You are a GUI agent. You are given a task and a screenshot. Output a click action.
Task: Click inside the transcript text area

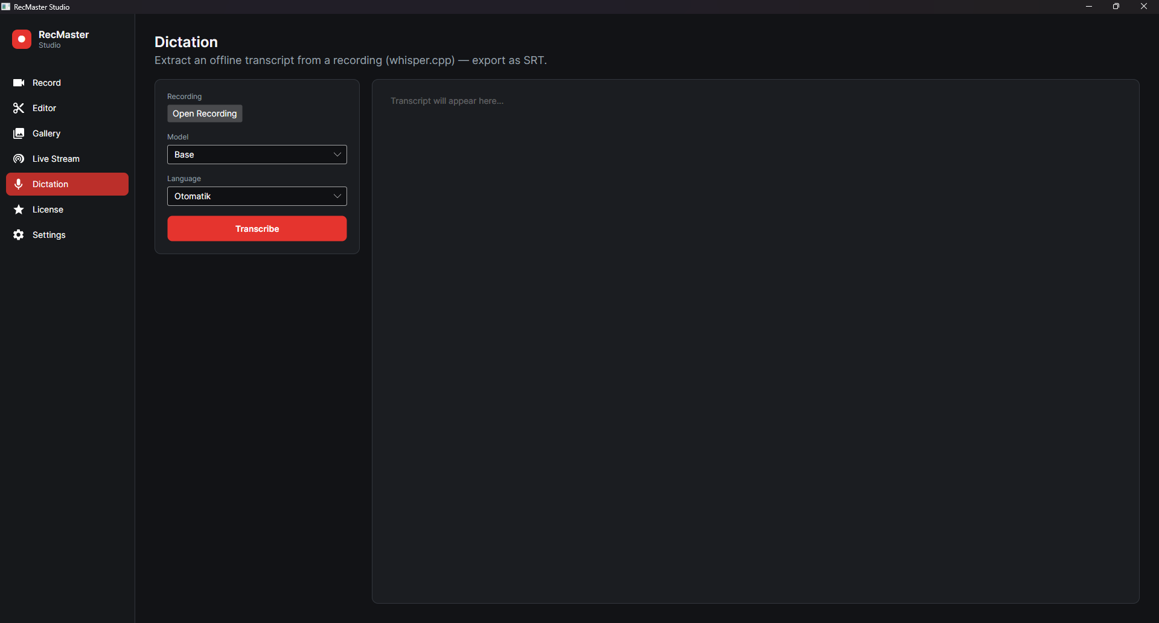pos(756,341)
